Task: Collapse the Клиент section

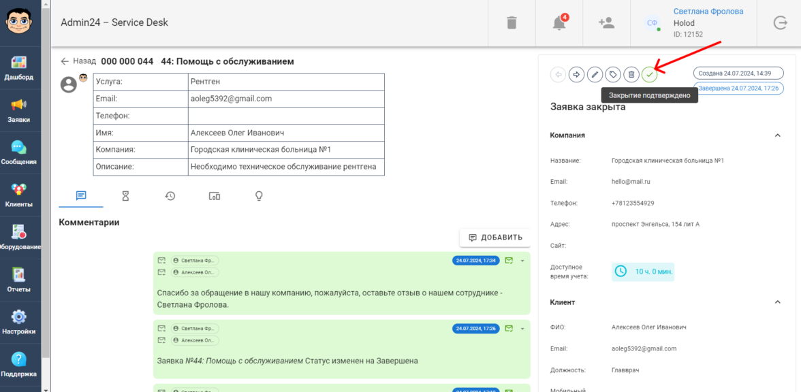Action: (x=777, y=302)
